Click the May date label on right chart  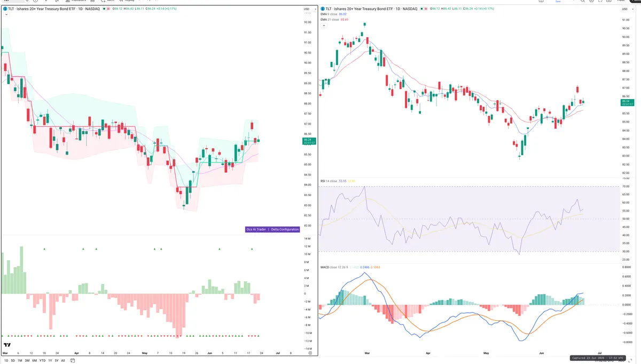486,353
